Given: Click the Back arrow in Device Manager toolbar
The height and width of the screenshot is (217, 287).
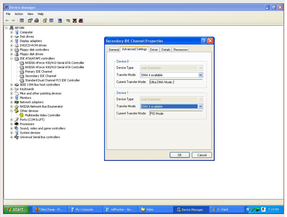Looking at the screenshot, I should (x=7, y=20).
